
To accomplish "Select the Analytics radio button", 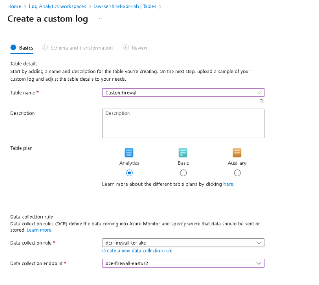I will point(129,173).
